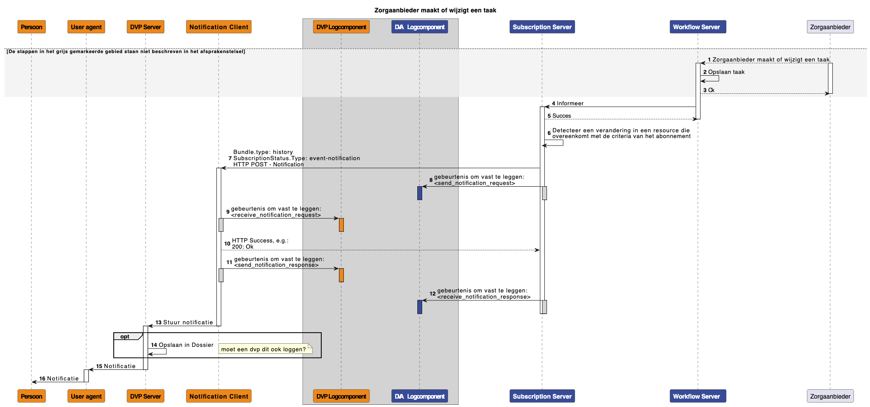This screenshot has width=870, height=407.
Task: Click the bottom 'Notification Client' participant box
Action: pos(219,396)
